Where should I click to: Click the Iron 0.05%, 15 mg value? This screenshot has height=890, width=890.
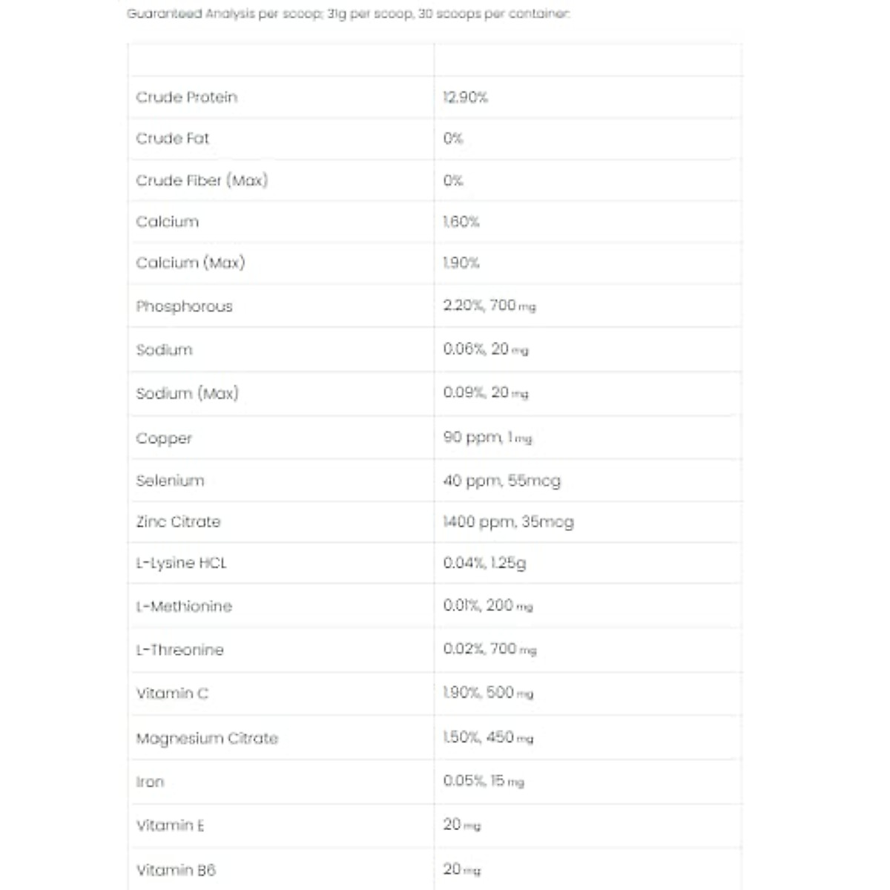(484, 781)
